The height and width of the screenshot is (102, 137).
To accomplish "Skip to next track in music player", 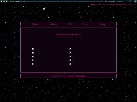I will (7, 1).
